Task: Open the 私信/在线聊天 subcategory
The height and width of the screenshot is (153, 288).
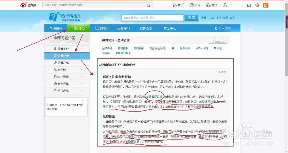Action: click(123, 53)
